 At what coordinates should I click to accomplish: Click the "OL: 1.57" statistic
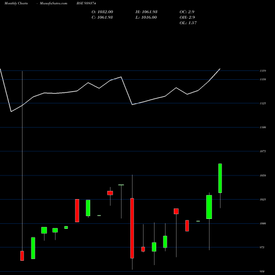coord(188,23)
